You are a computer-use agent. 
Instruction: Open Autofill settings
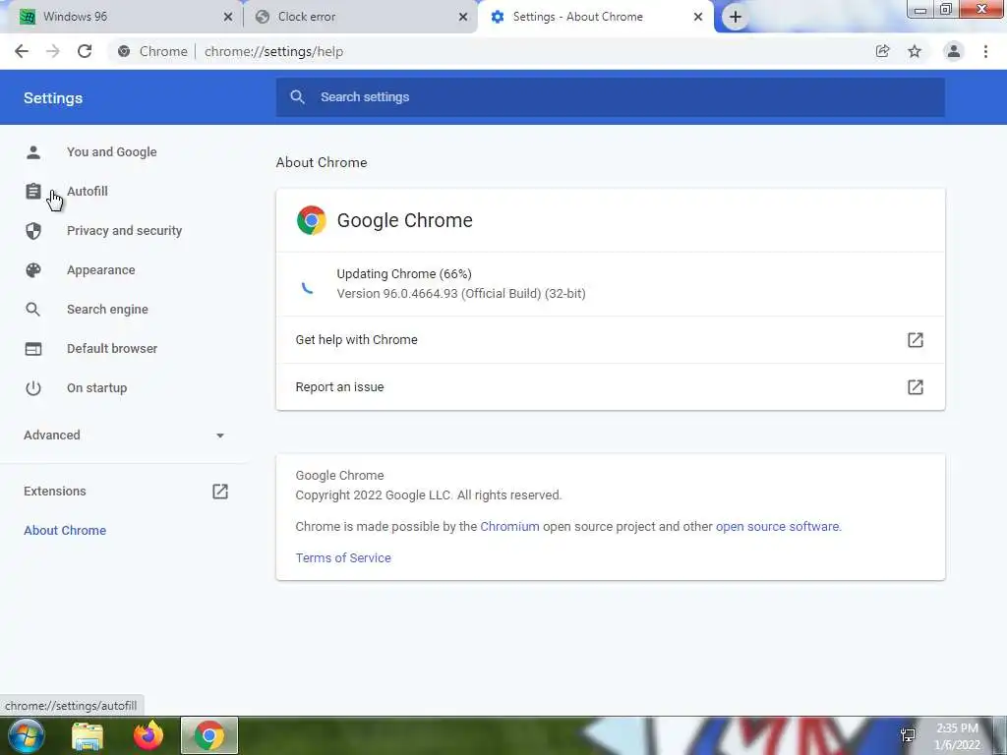[x=88, y=192]
